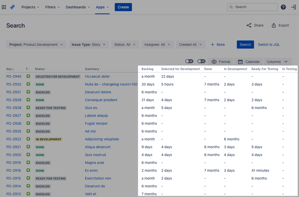
Task: Click the Backlog column header
Action: click(x=147, y=69)
